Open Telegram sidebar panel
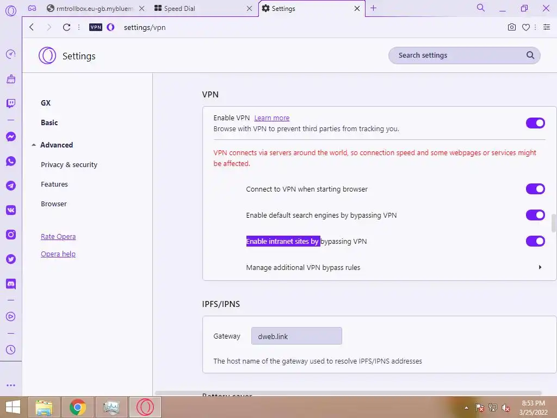The width and height of the screenshot is (557, 418). coord(11,186)
